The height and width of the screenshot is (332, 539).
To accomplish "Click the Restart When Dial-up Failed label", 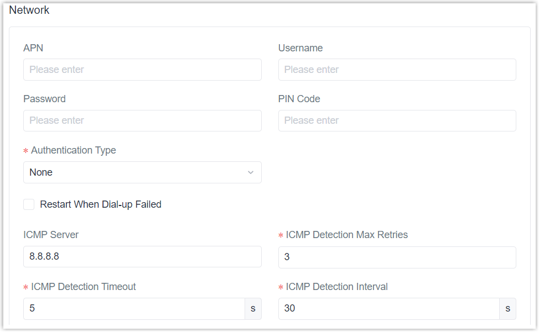I will [101, 204].
